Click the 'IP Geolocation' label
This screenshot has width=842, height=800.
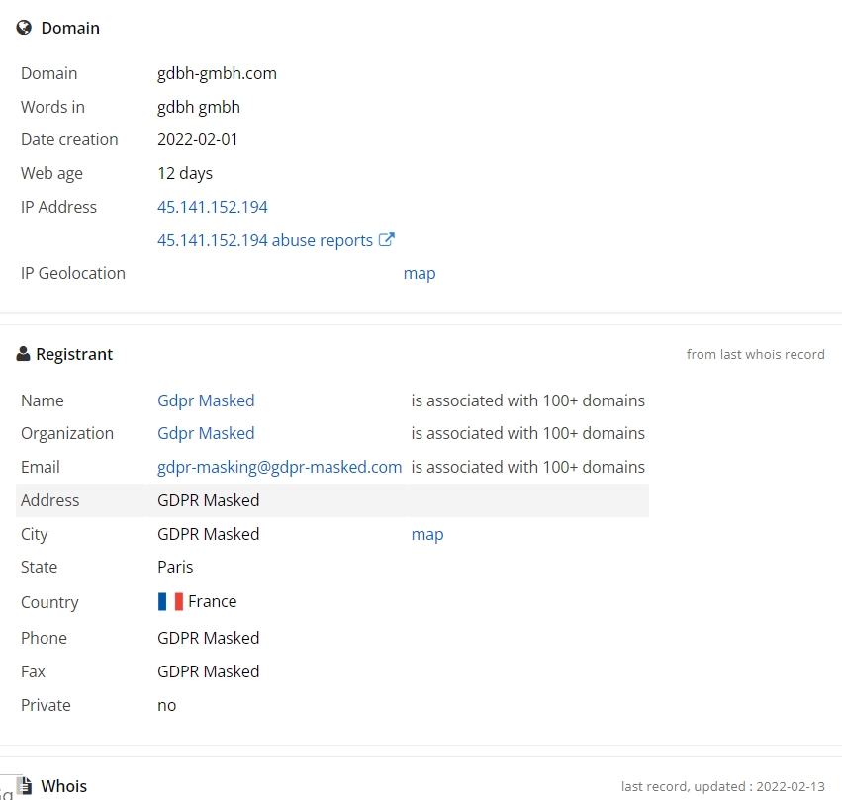[73, 273]
